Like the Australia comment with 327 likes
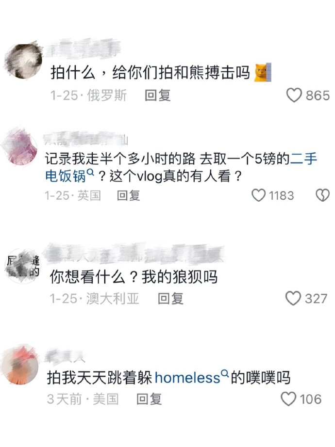 coord(293,299)
